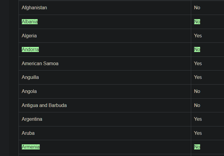
Task: Click the Yes value for Aruba
Action: pos(198,133)
